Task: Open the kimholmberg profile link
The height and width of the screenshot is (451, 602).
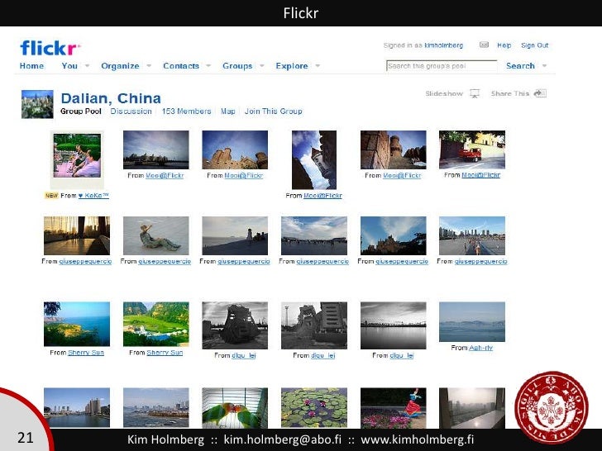Action: point(443,45)
